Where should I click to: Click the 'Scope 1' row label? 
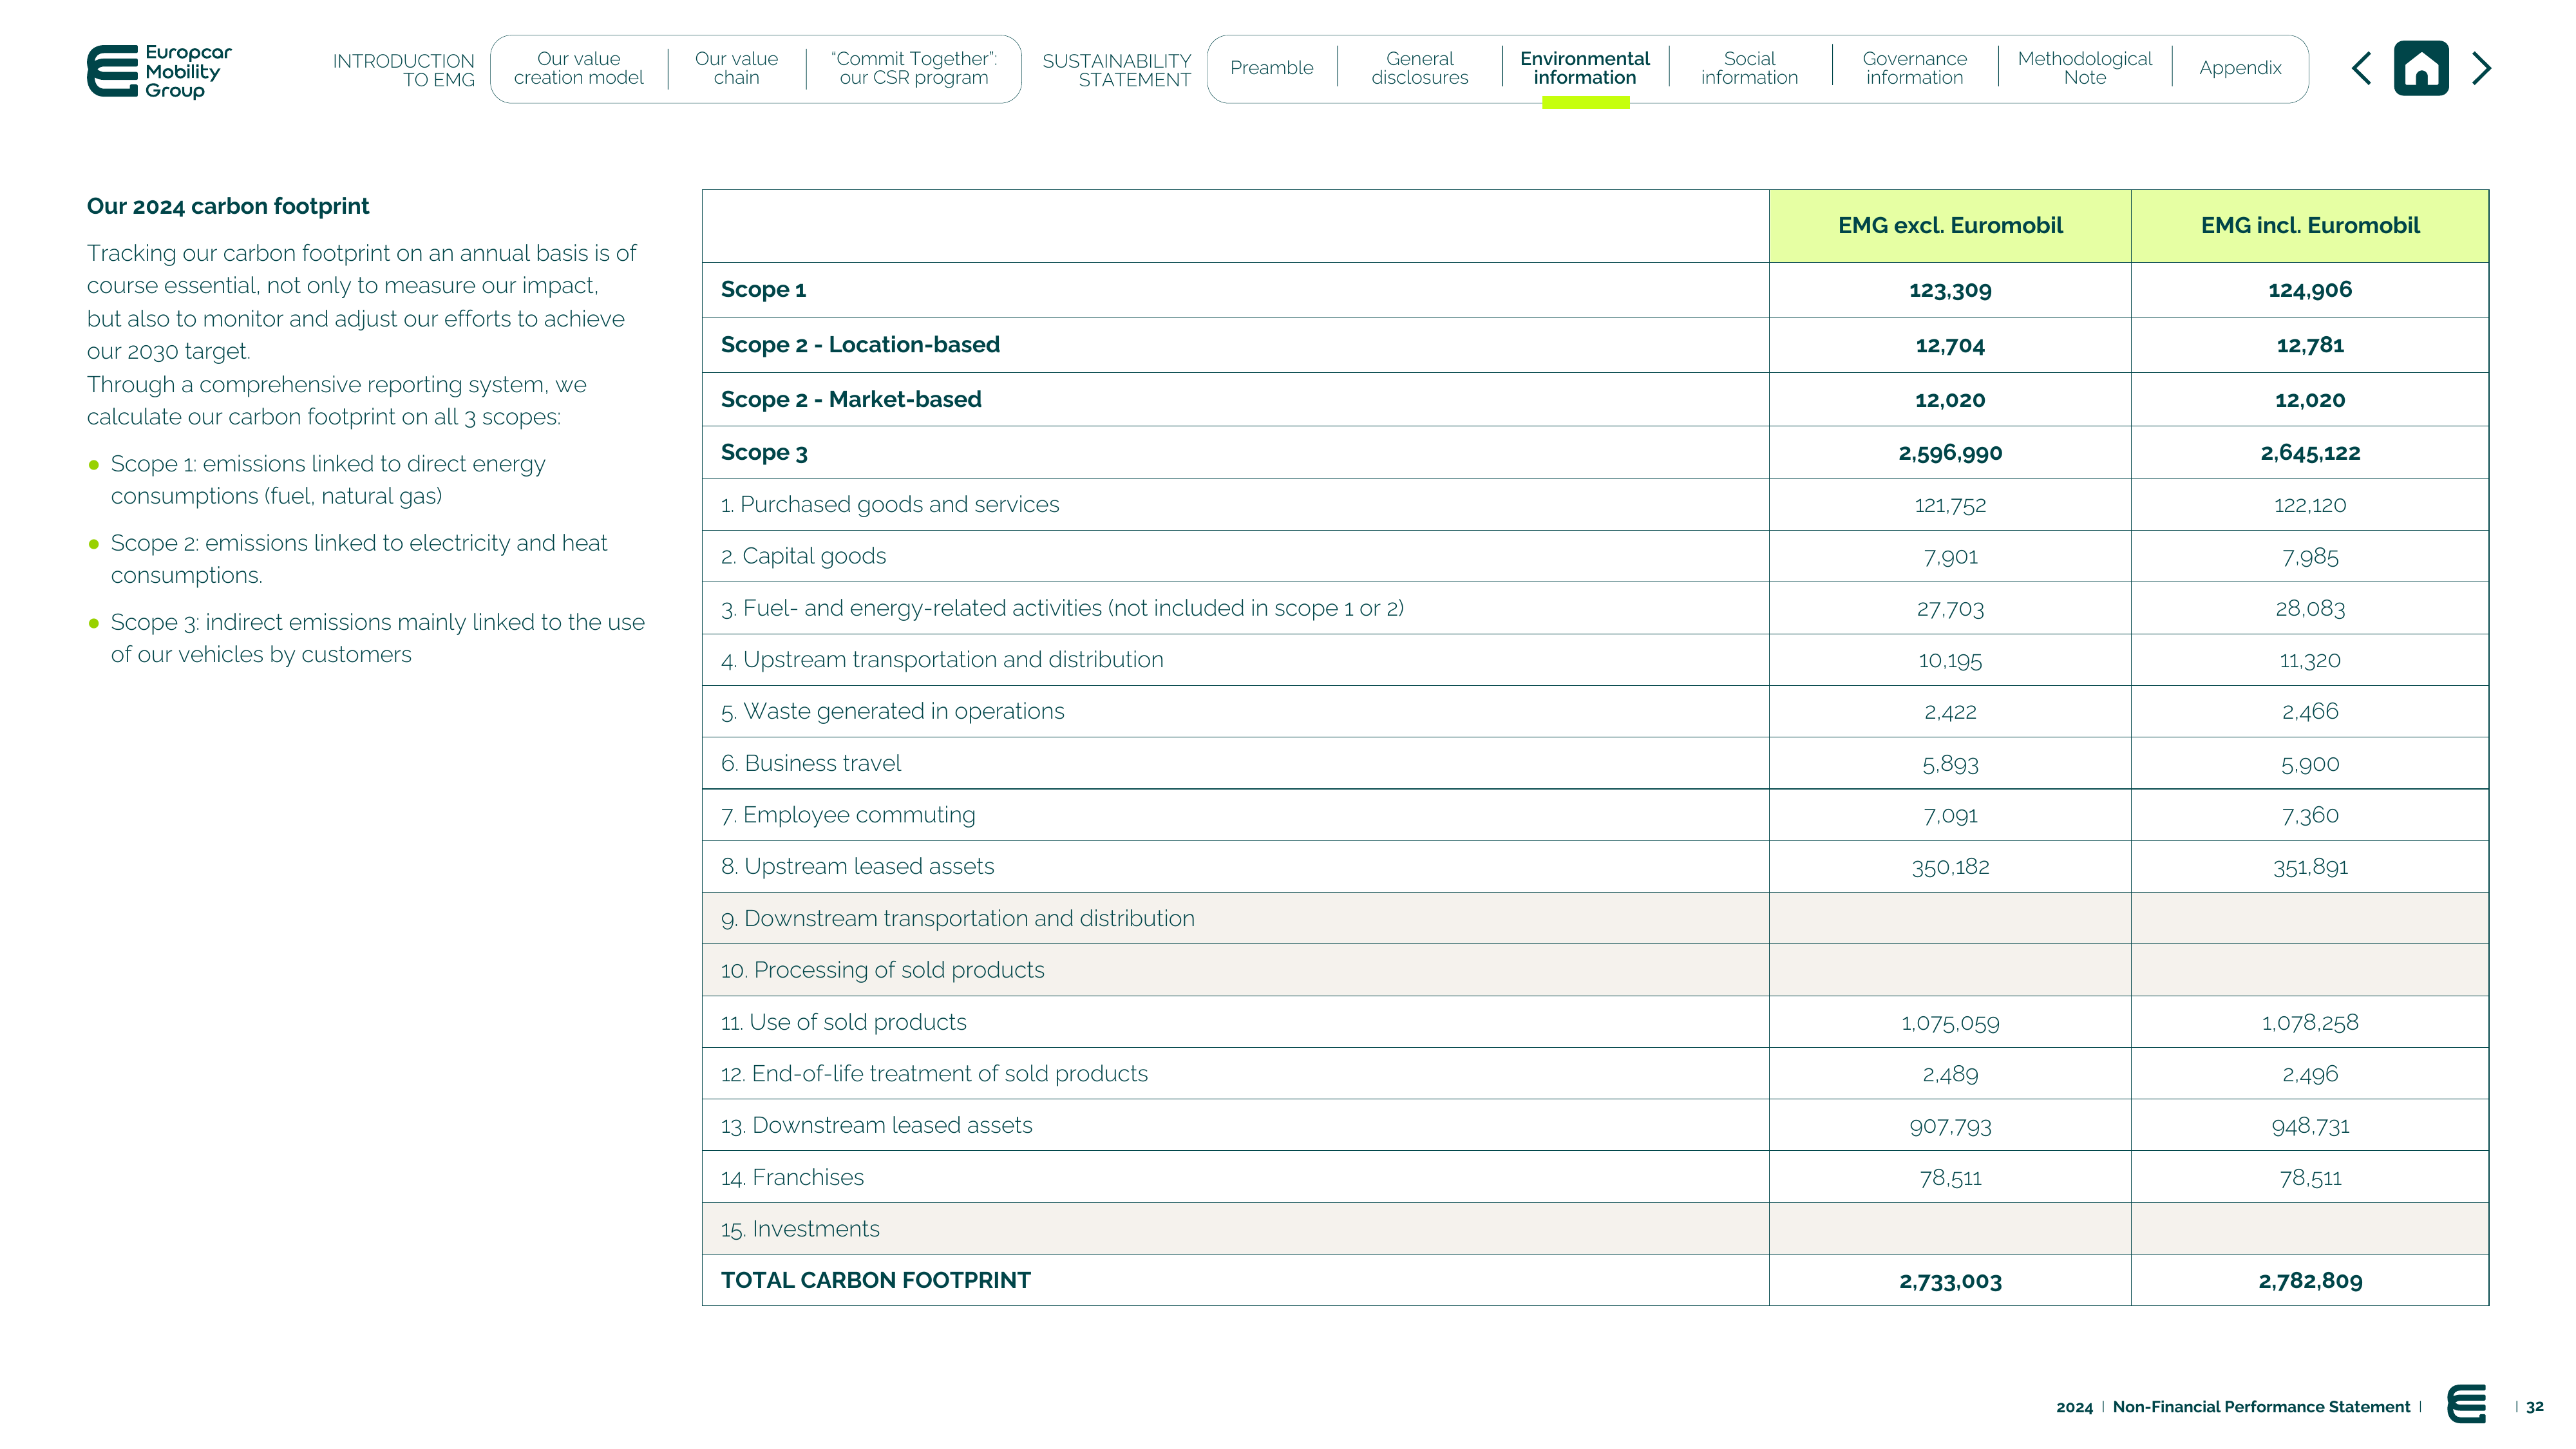click(763, 290)
